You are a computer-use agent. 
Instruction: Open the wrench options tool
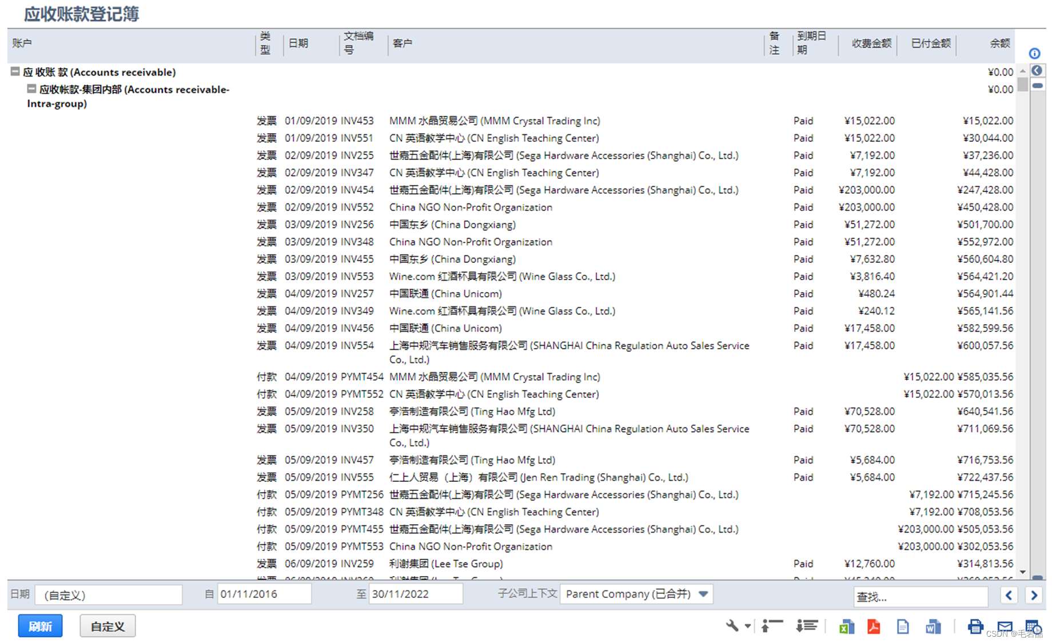click(x=732, y=626)
